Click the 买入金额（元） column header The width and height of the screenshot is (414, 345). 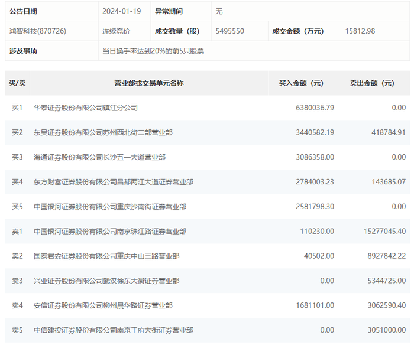click(x=302, y=83)
